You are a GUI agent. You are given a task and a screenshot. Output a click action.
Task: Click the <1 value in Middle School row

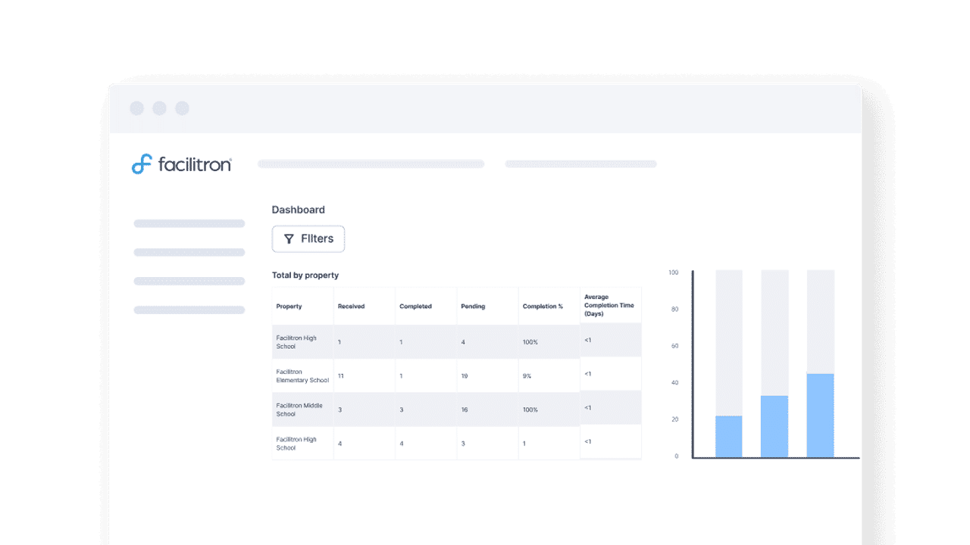(588, 408)
